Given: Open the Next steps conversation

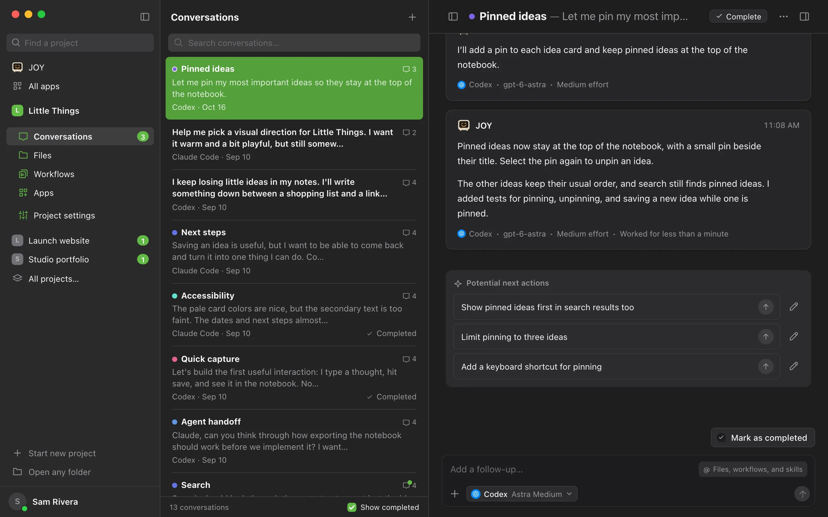Looking at the screenshot, I should coord(294,251).
